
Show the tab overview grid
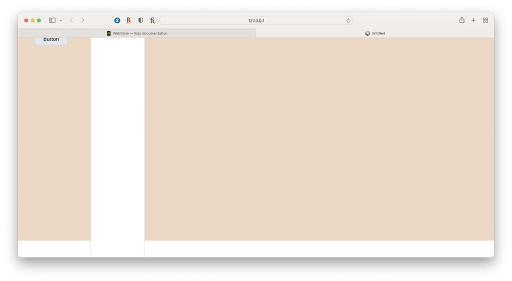click(485, 20)
